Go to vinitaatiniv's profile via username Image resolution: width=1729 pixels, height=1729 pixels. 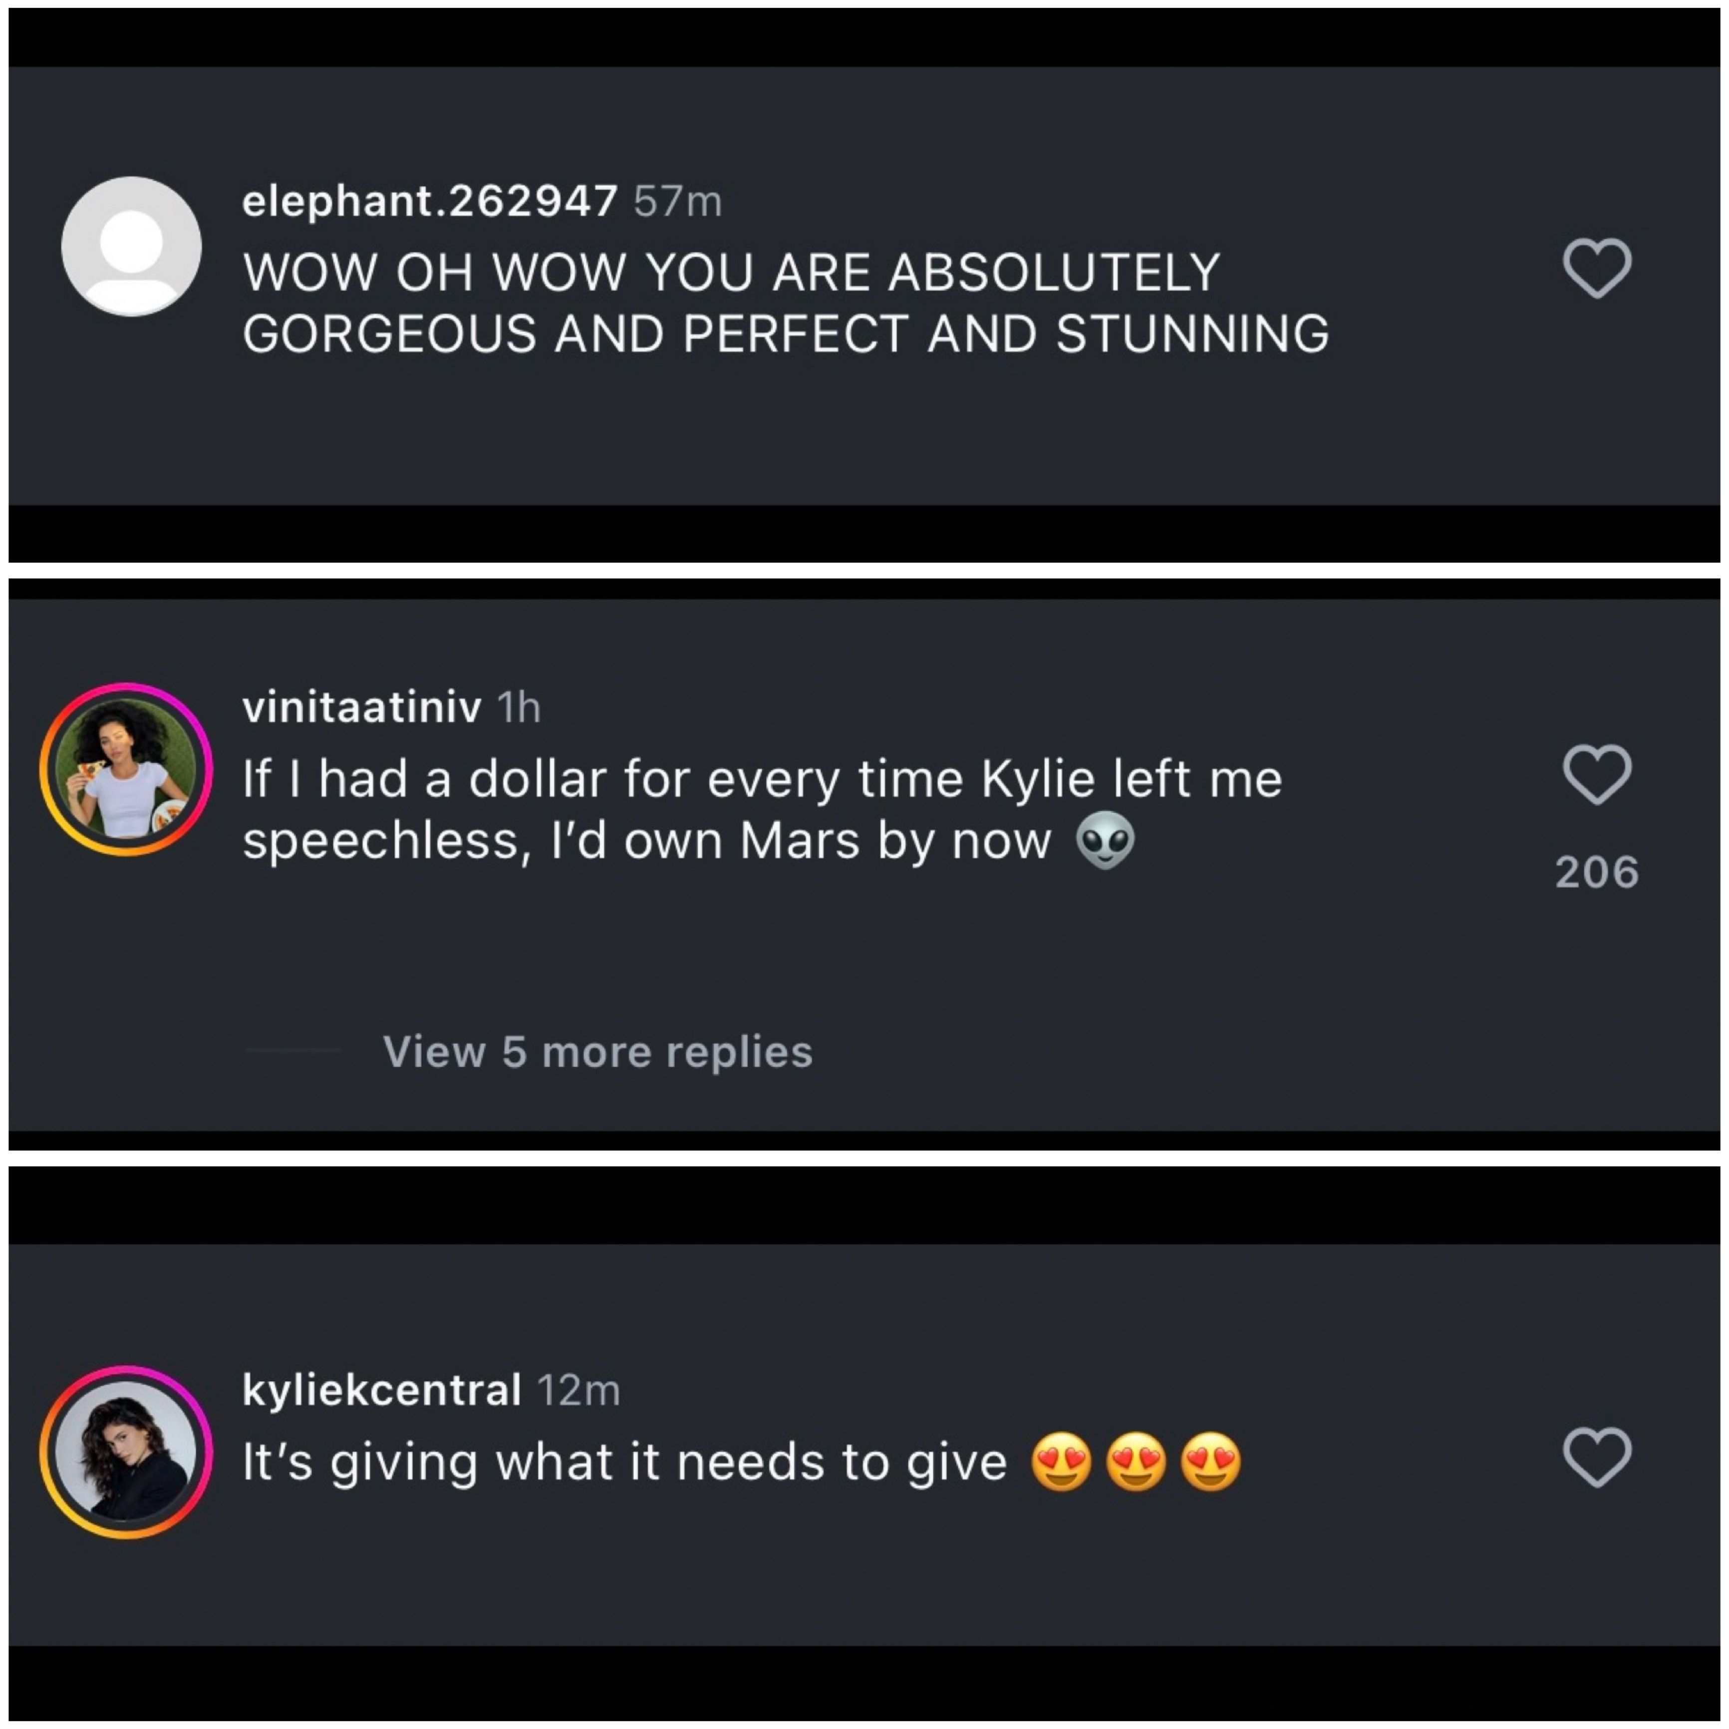pyautogui.click(x=361, y=708)
